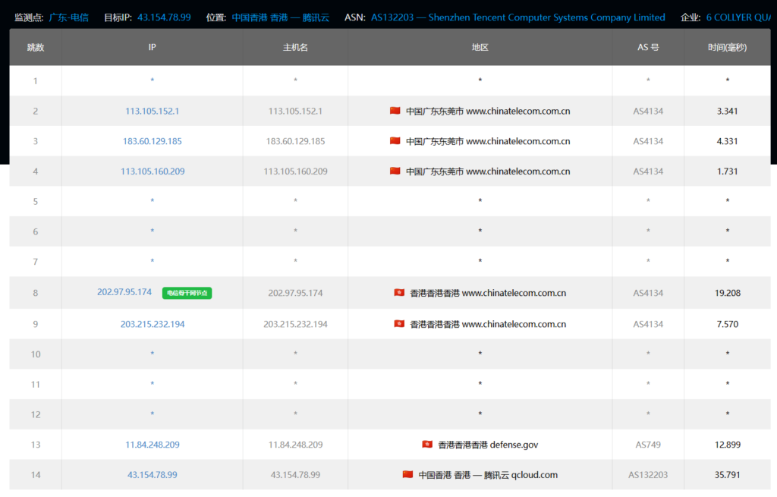Open IP link 11.84.248.209
The width and height of the screenshot is (777, 497).
click(x=152, y=445)
